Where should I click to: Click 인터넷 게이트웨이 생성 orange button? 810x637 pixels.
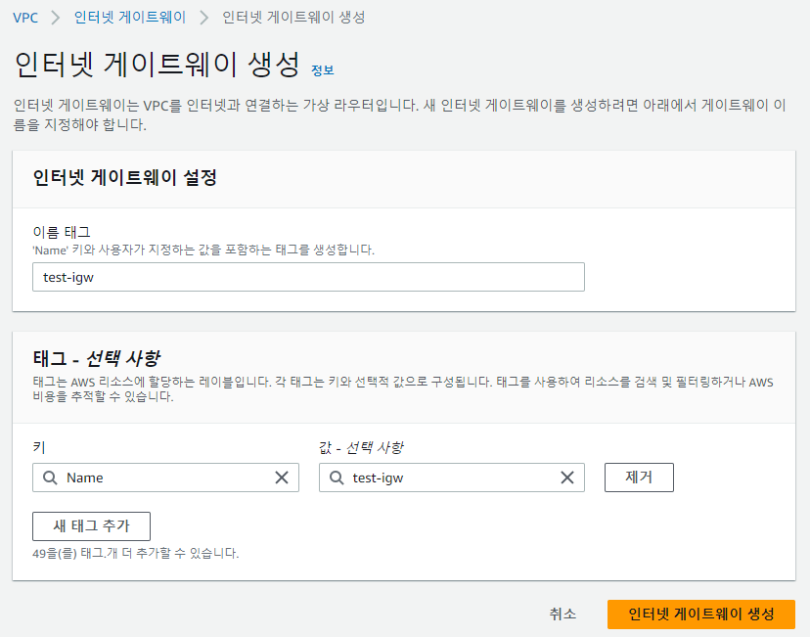[701, 614]
